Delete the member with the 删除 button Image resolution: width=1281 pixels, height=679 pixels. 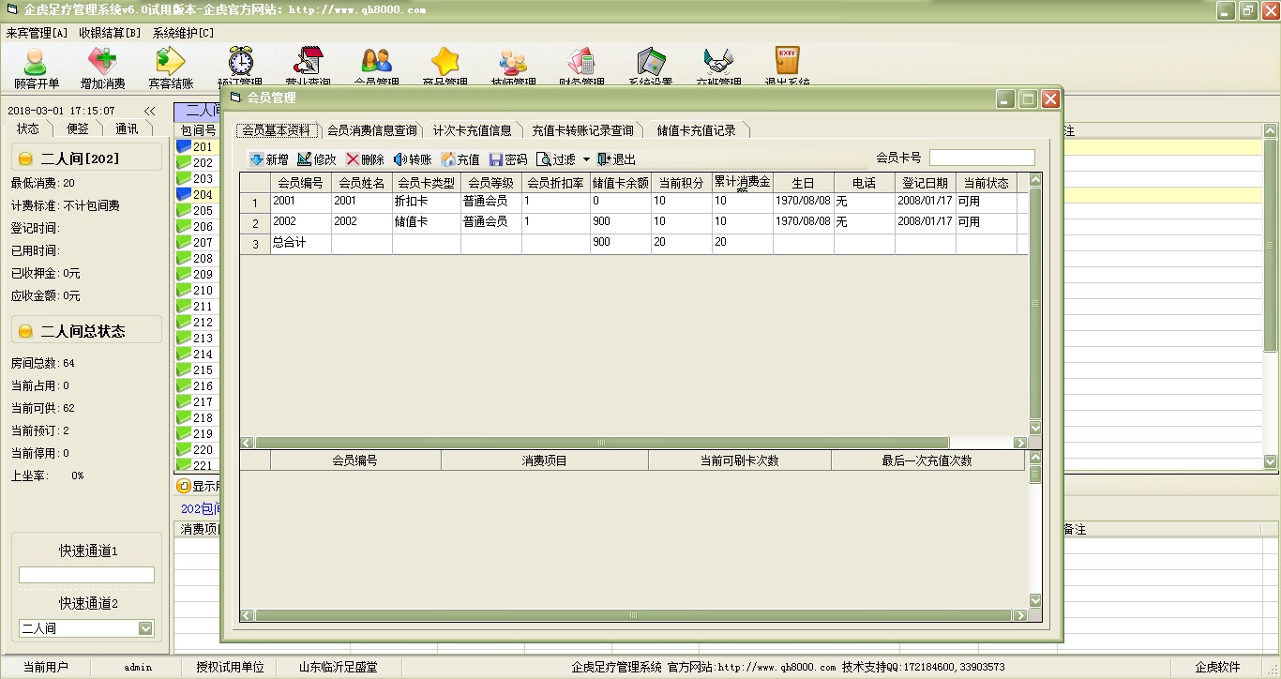364,159
